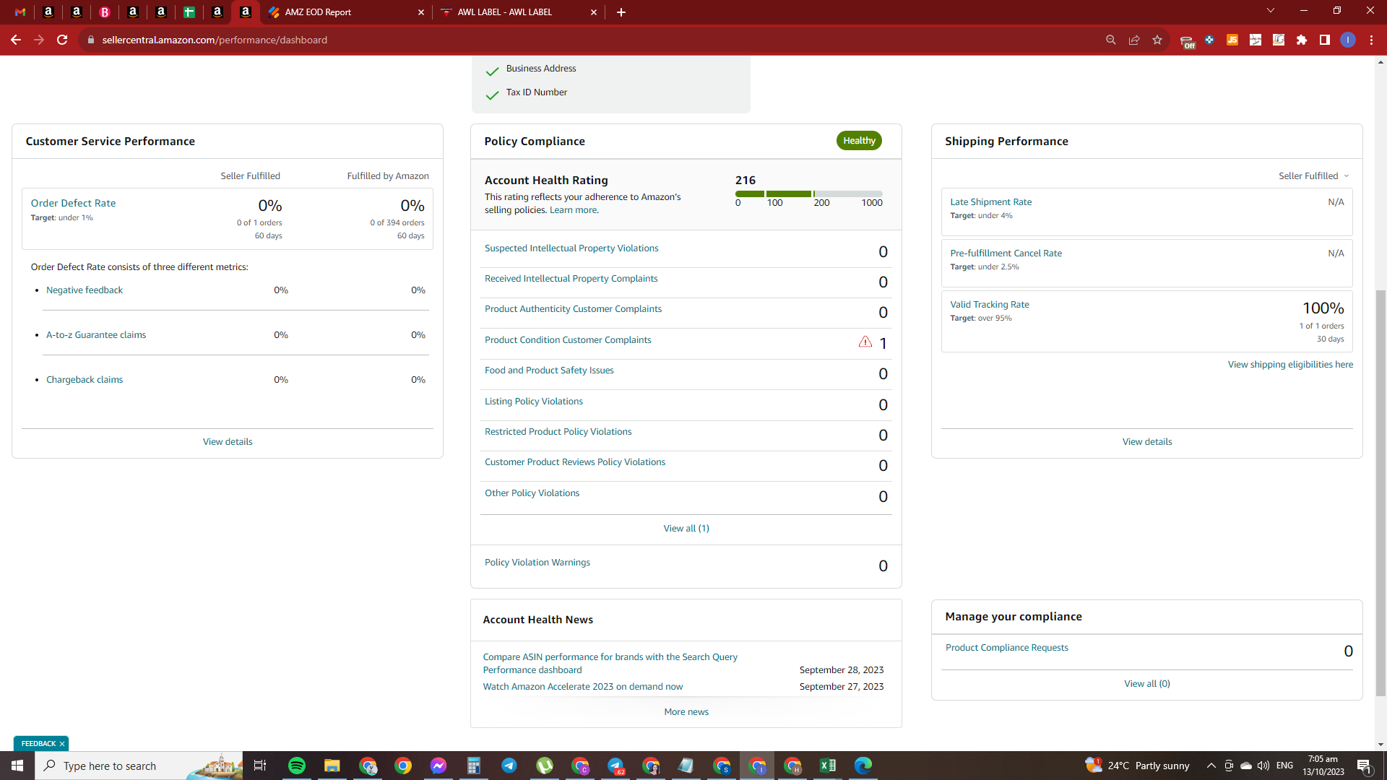Share this page via address bar icon

(x=1134, y=40)
